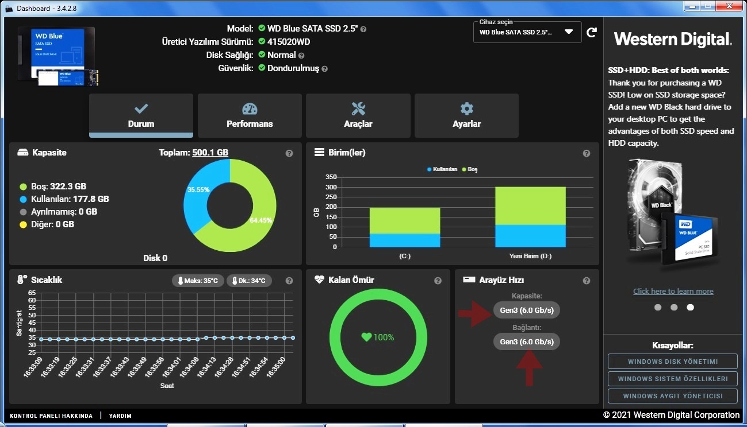Click the green check beside Model
This screenshot has width=747, height=427.
[262, 28]
